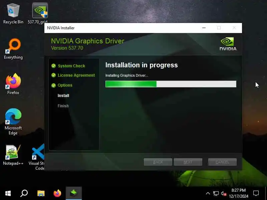Screen dimensions: 267x200
Task: Minimize the NVIDIA Installer window
Action: point(204,28)
